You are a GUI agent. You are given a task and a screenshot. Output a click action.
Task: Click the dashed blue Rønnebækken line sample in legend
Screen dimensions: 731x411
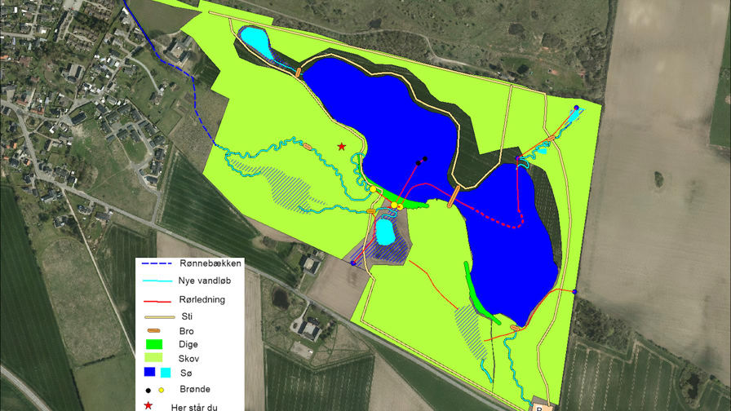coord(158,263)
